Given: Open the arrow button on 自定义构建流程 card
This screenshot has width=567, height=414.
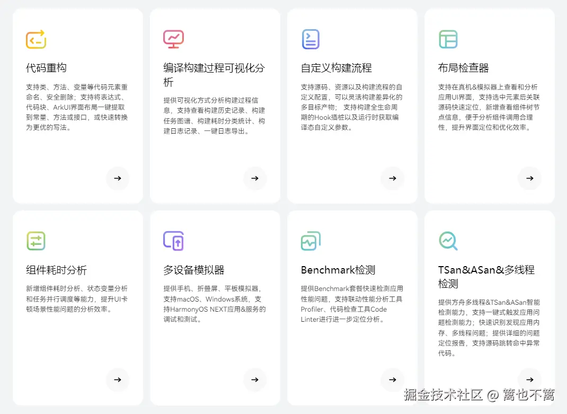Looking at the screenshot, I should click(x=392, y=178).
